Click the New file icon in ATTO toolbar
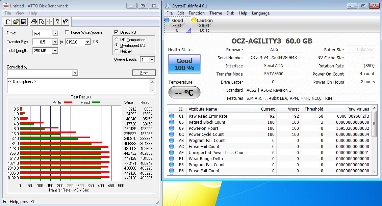 click(x=8, y=22)
